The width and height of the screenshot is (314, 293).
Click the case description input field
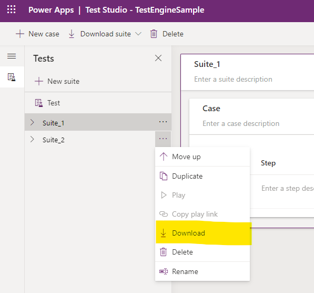click(241, 123)
